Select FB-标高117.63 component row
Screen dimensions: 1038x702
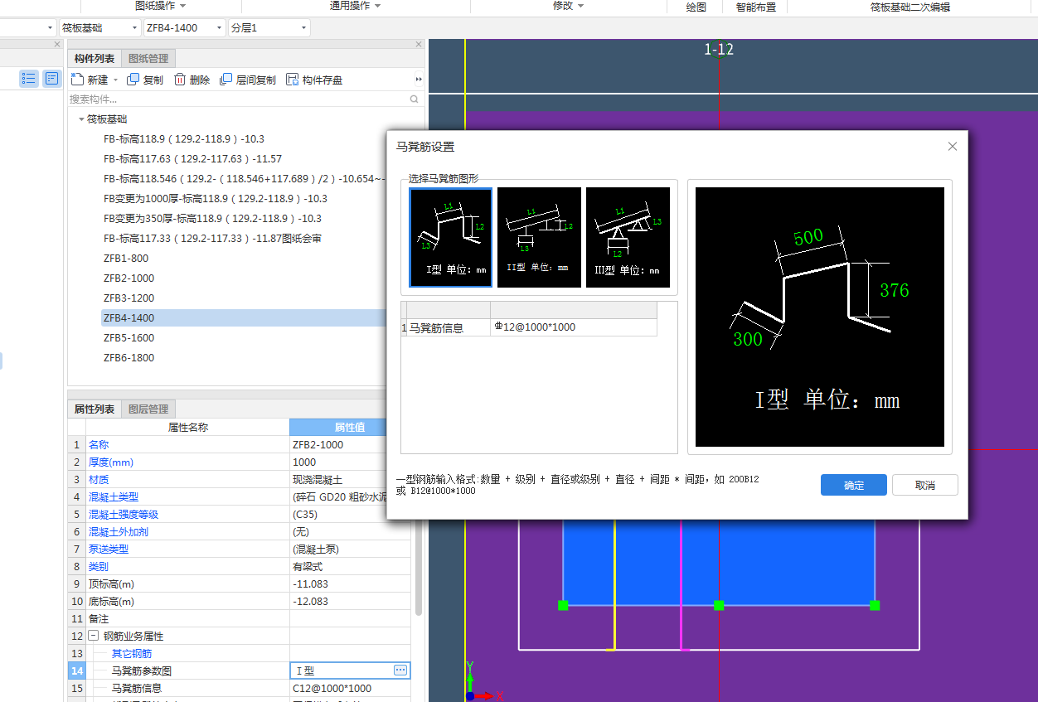pyautogui.click(x=192, y=159)
